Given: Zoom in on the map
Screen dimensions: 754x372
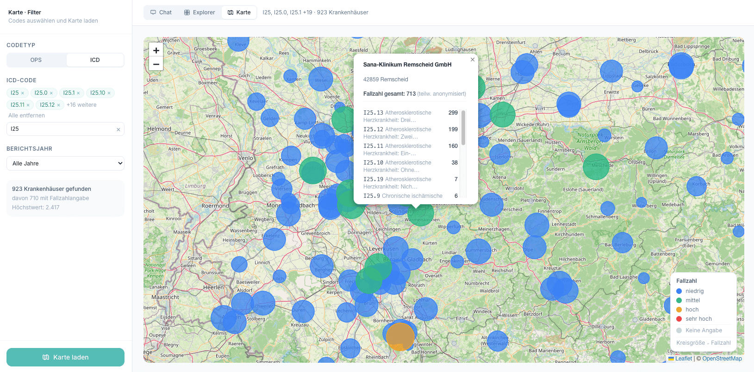Looking at the screenshot, I should (x=156, y=50).
